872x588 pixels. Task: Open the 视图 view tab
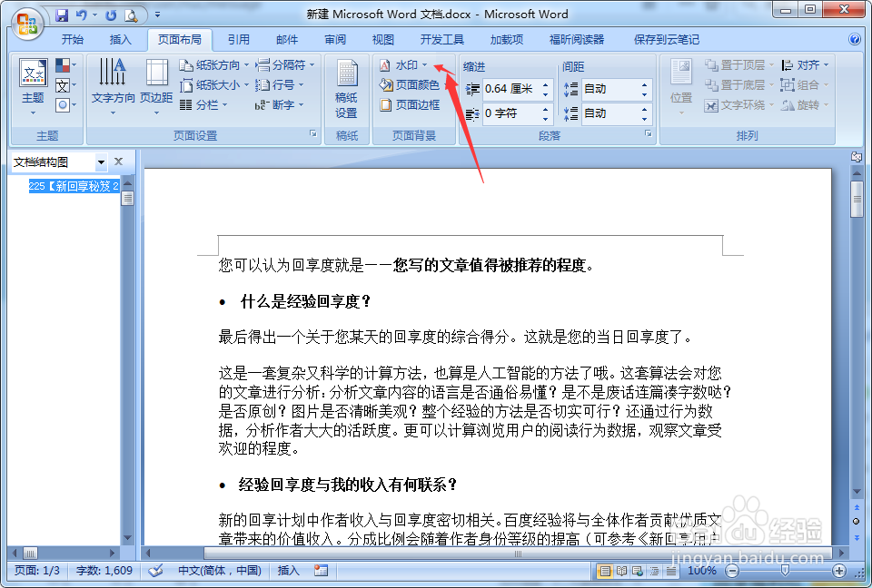(383, 39)
